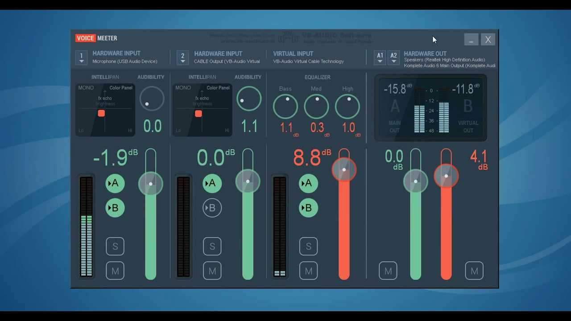Click the Med equalizer knob
Image resolution: width=571 pixels, height=321 pixels.
tap(316, 106)
